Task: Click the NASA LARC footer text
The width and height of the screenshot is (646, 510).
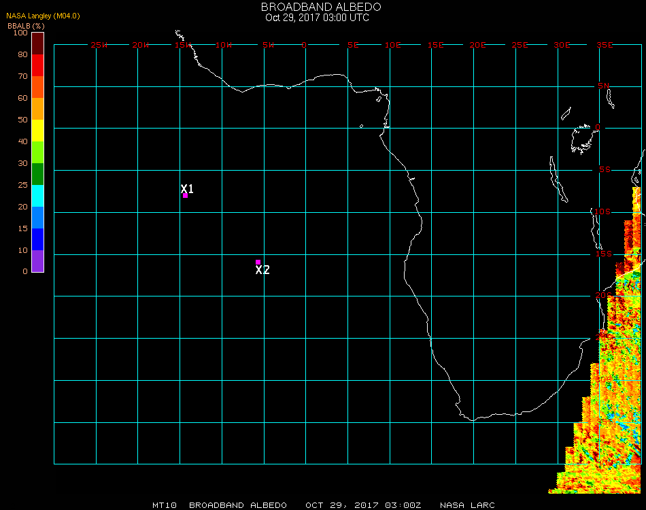Action: pos(467,505)
